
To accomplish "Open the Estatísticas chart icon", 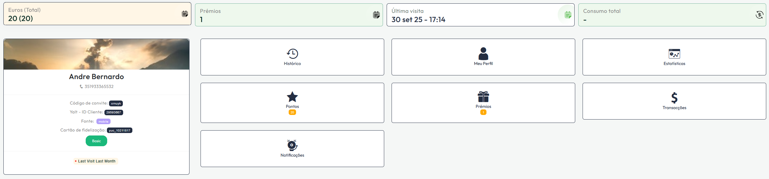I will pyautogui.click(x=674, y=54).
